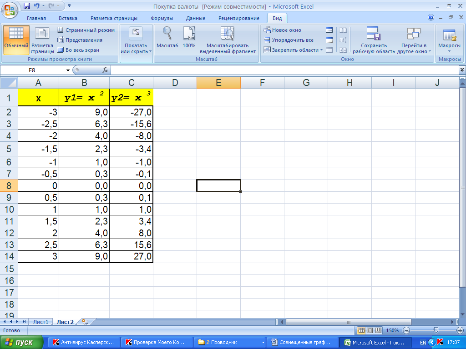Open the Office button menu

pos(10,10)
